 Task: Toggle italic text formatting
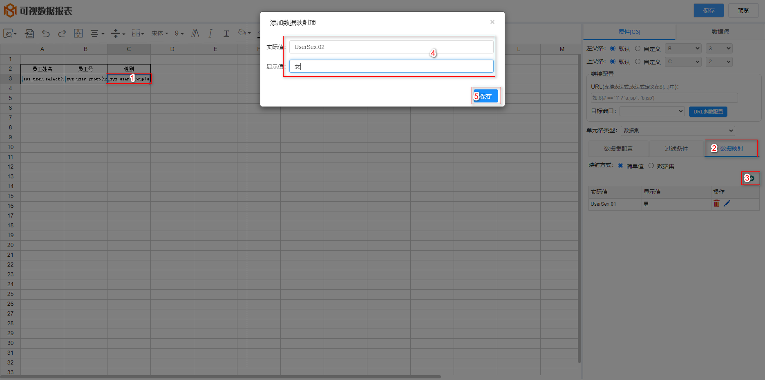210,33
